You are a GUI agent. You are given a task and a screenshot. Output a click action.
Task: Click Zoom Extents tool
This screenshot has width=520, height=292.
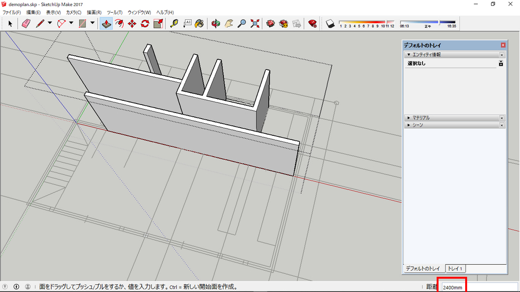click(x=255, y=23)
